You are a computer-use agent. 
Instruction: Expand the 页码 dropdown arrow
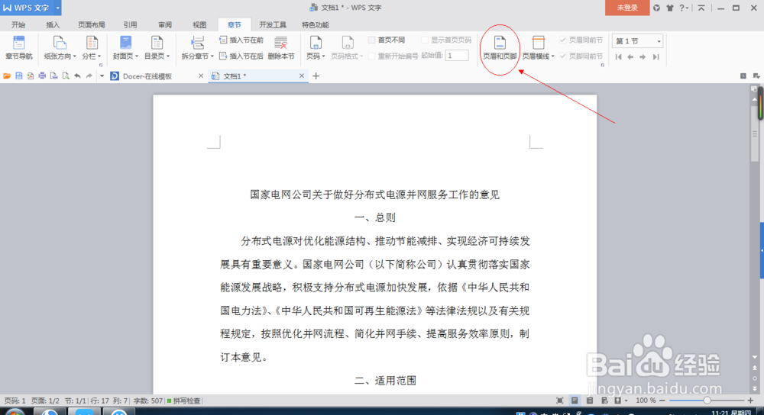pos(323,56)
